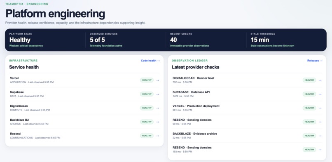Click the HEALTHY badge for Resend service

tap(147, 136)
